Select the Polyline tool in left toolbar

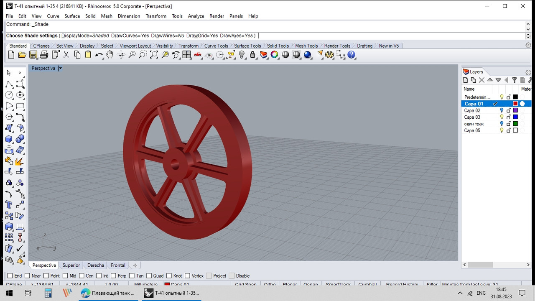9,84
